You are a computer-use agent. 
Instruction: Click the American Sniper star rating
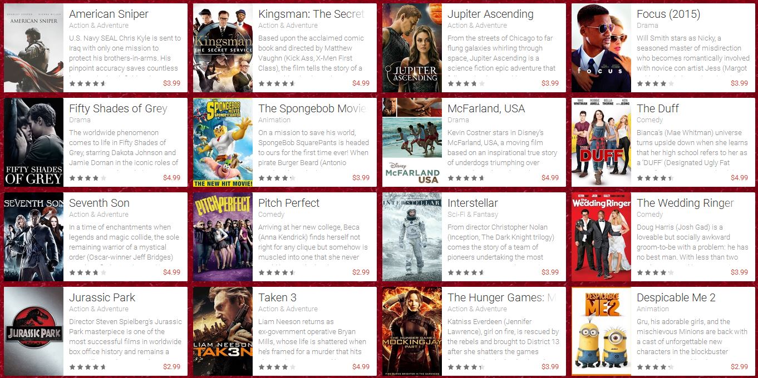click(x=87, y=83)
